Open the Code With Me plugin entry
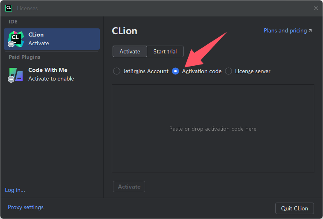The height and width of the screenshot is (219, 323). (52, 74)
